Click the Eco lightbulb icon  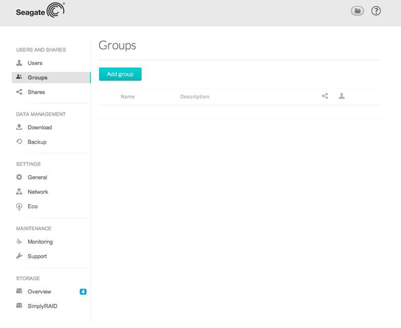(19, 206)
